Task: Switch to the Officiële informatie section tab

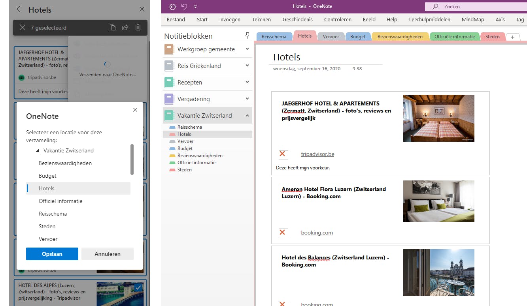Action: click(455, 37)
